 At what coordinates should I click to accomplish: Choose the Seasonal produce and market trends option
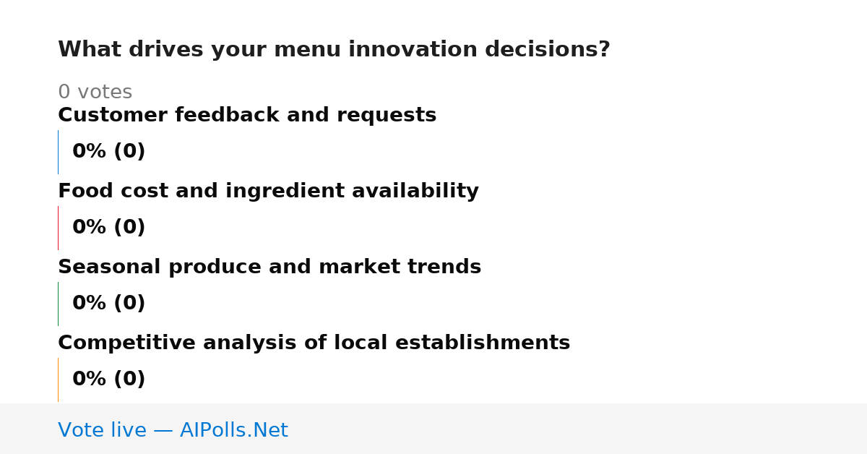point(269,267)
